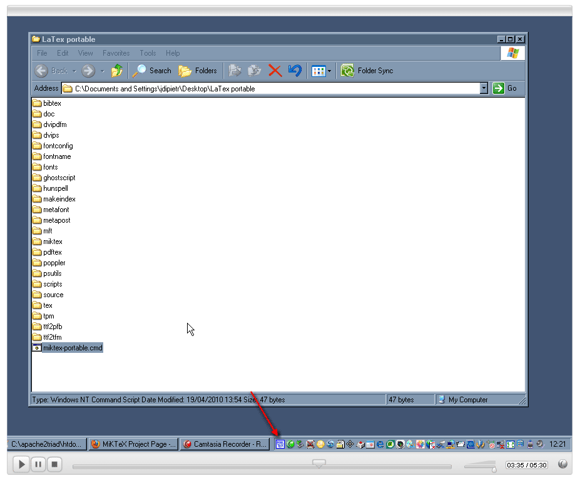Viewport: 580px width, 483px height.
Task: Switch to MiKTeX Project Page taskbar button
Action: click(133, 444)
